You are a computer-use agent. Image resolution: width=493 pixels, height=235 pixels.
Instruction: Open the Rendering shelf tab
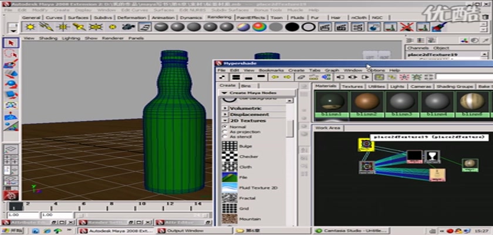[220, 17]
